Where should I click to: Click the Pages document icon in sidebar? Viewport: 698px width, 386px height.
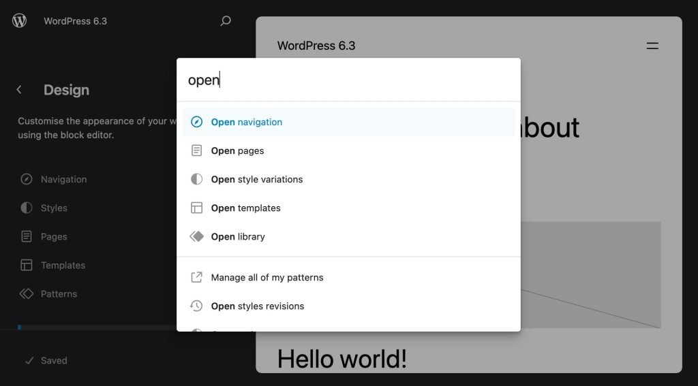point(27,237)
